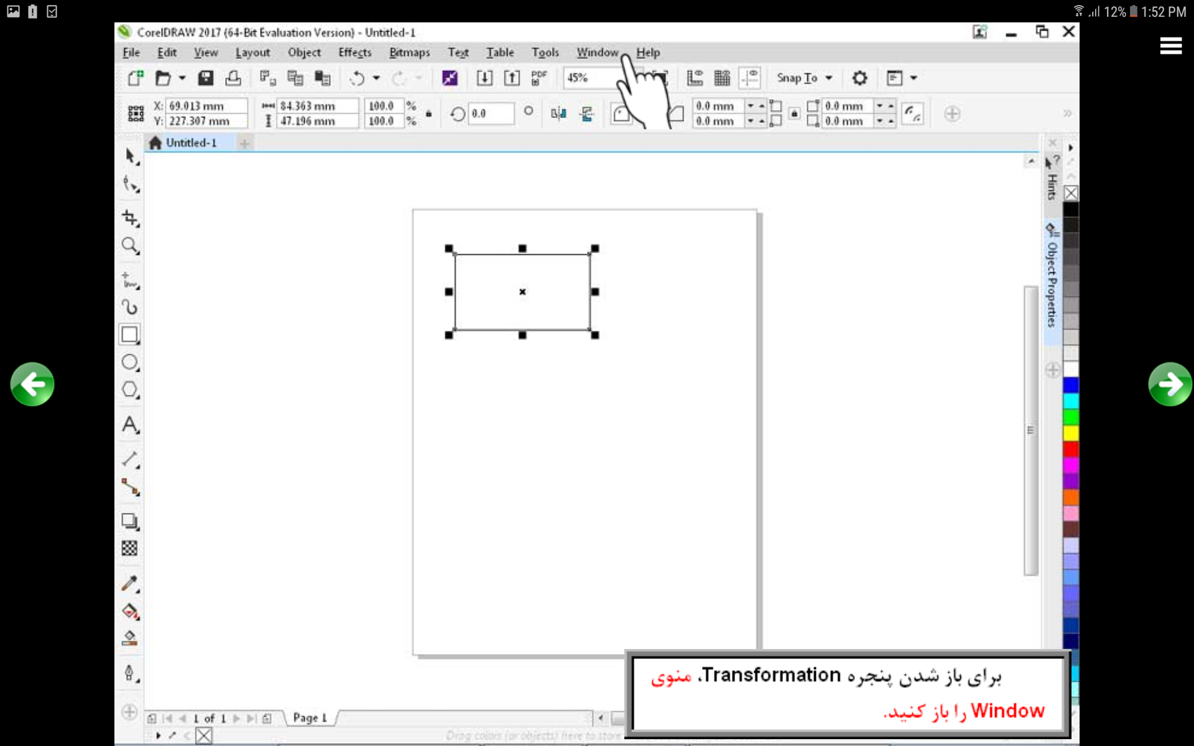The width and height of the screenshot is (1194, 746).
Task: Select the Ellipse tool
Action: [x=130, y=362]
